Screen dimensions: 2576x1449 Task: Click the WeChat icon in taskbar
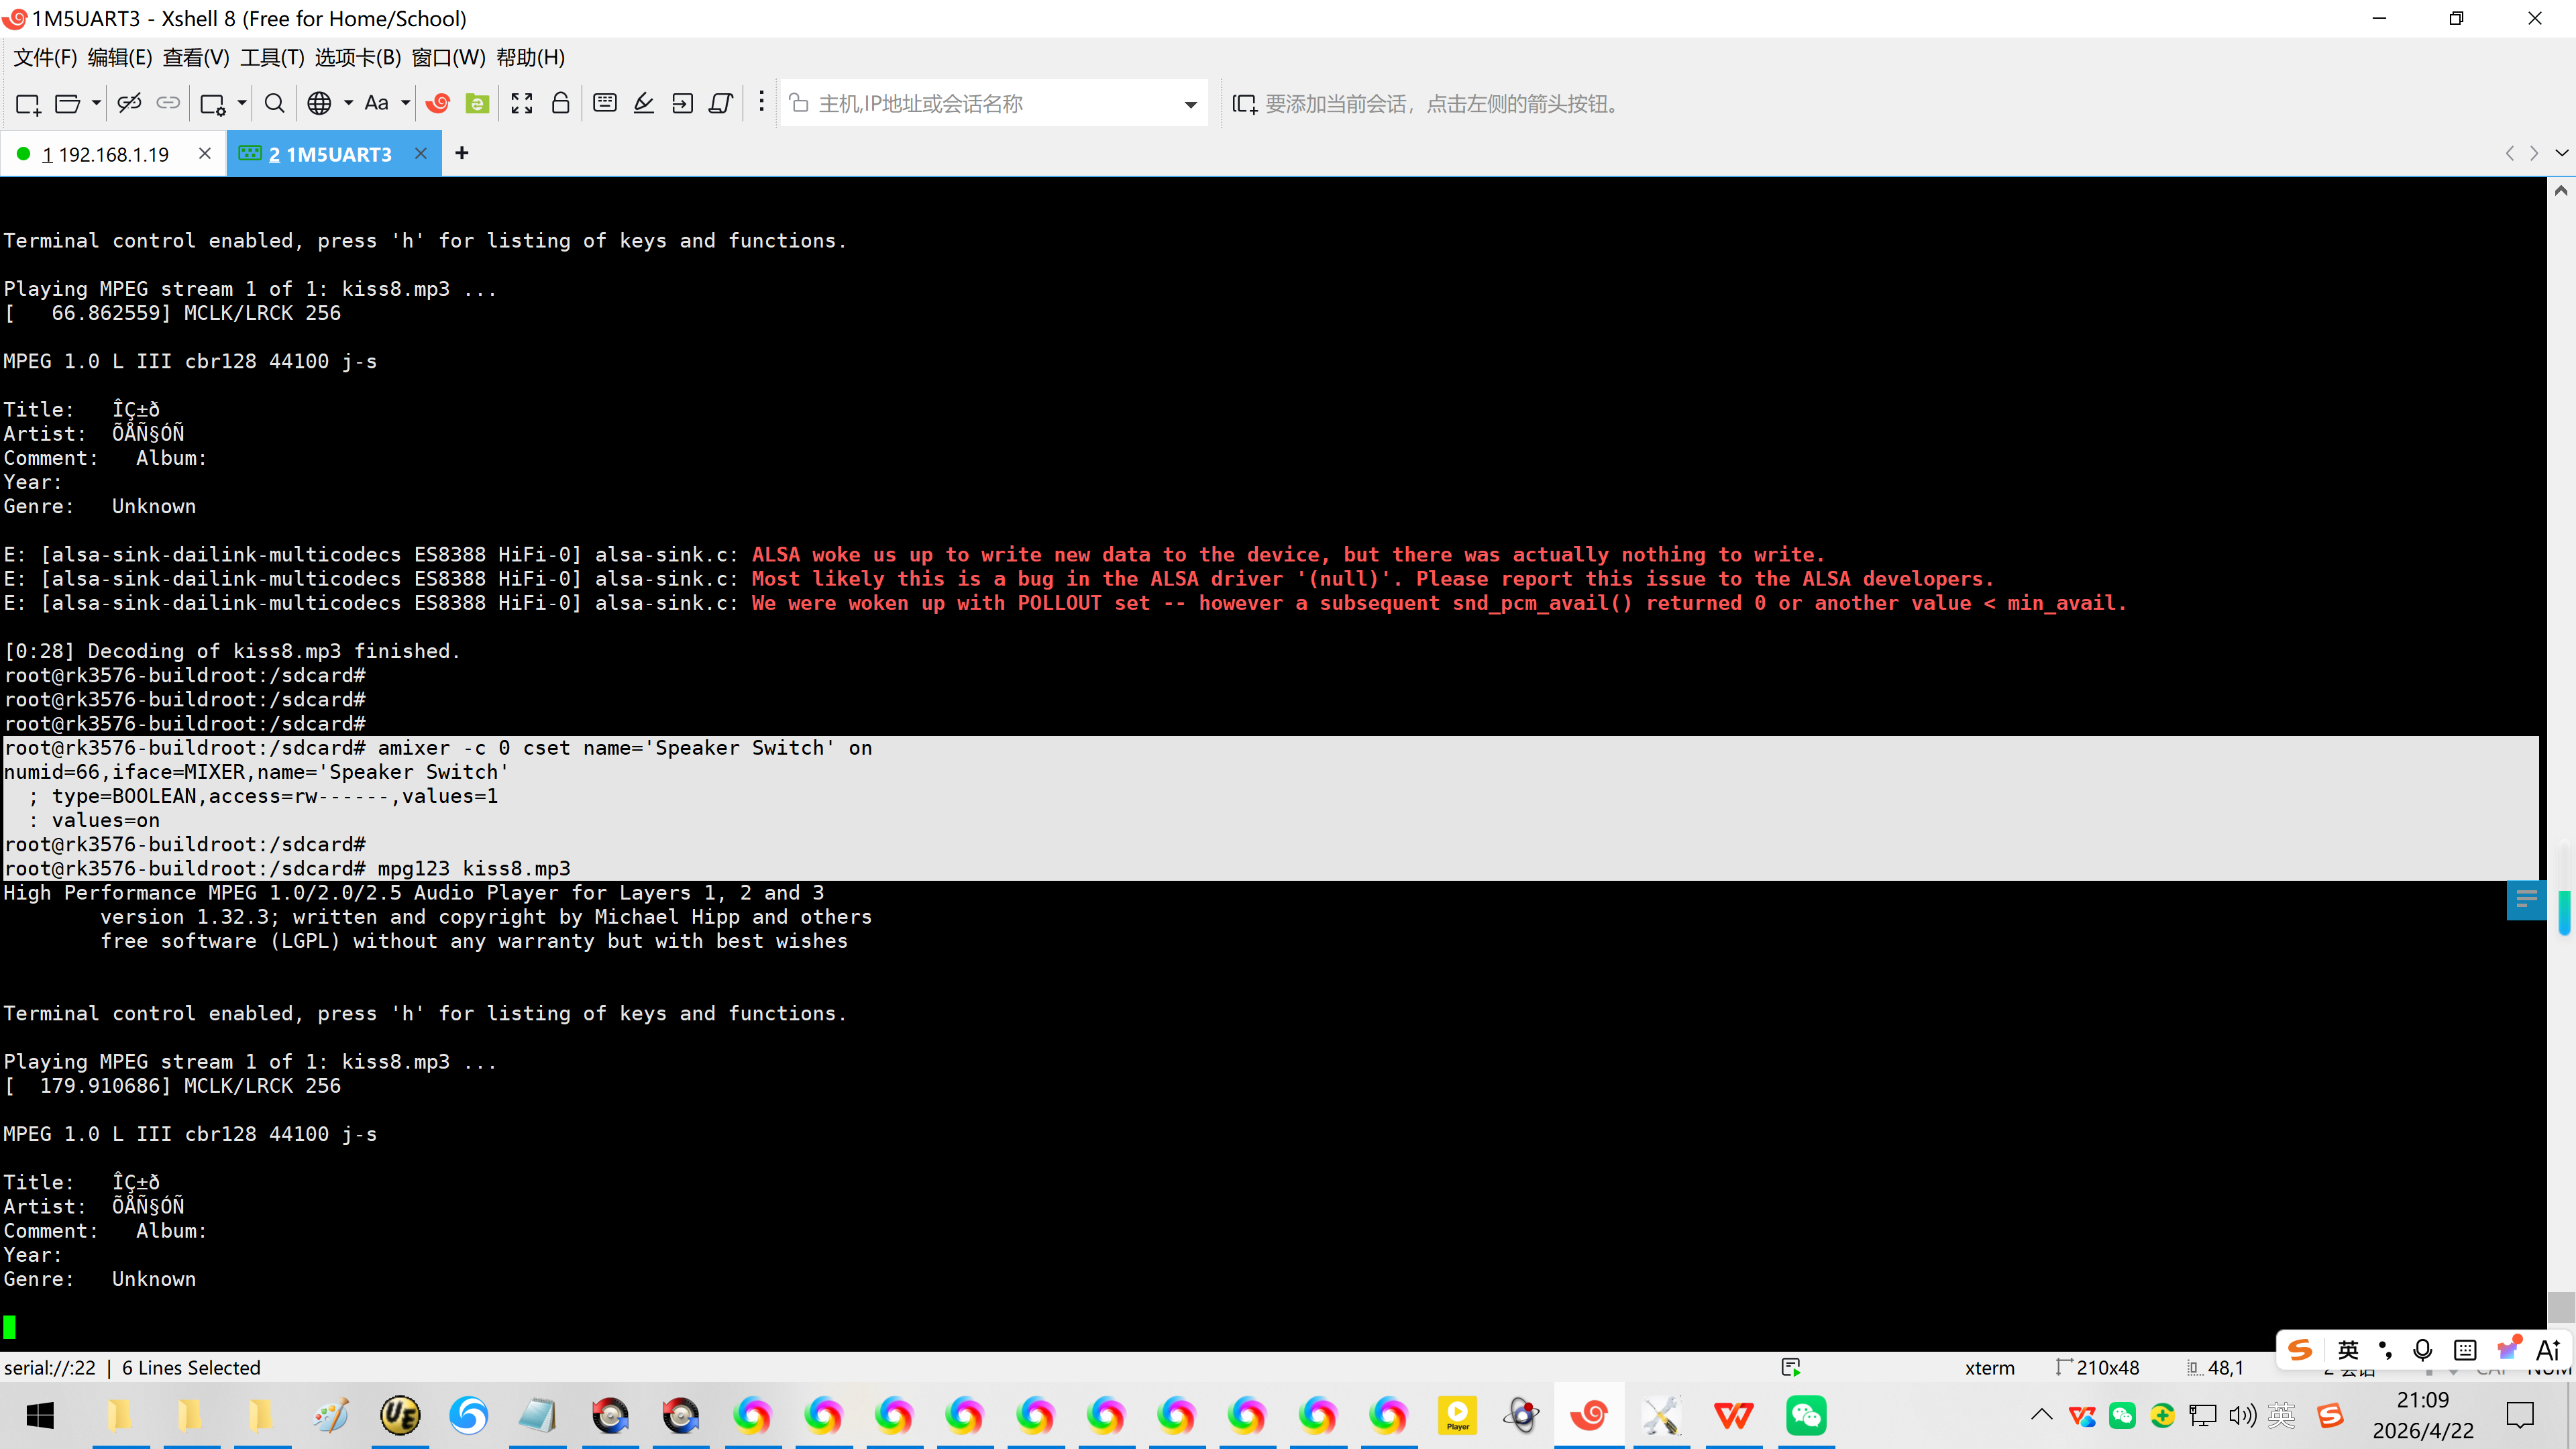[1806, 1415]
